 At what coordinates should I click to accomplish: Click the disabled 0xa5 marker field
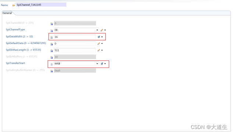75,70
